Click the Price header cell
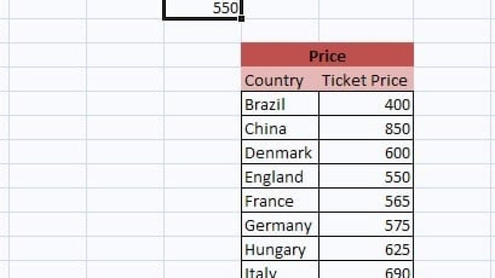 click(327, 56)
